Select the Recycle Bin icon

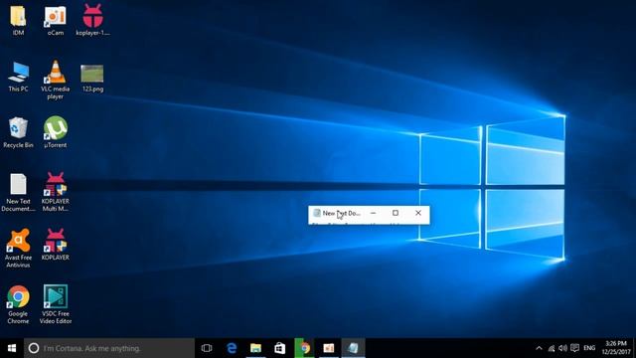click(x=18, y=132)
